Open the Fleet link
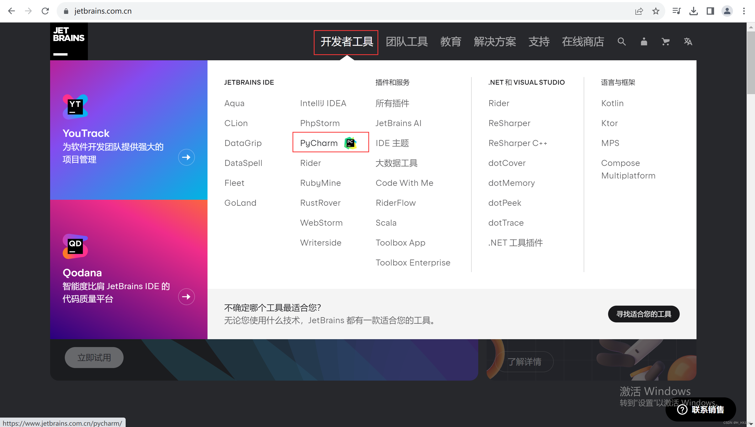 click(234, 183)
